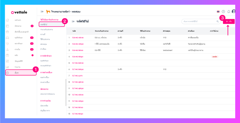Click the calendar appointment sidebar icon
The width and height of the screenshot is (240, 123).
7,26
